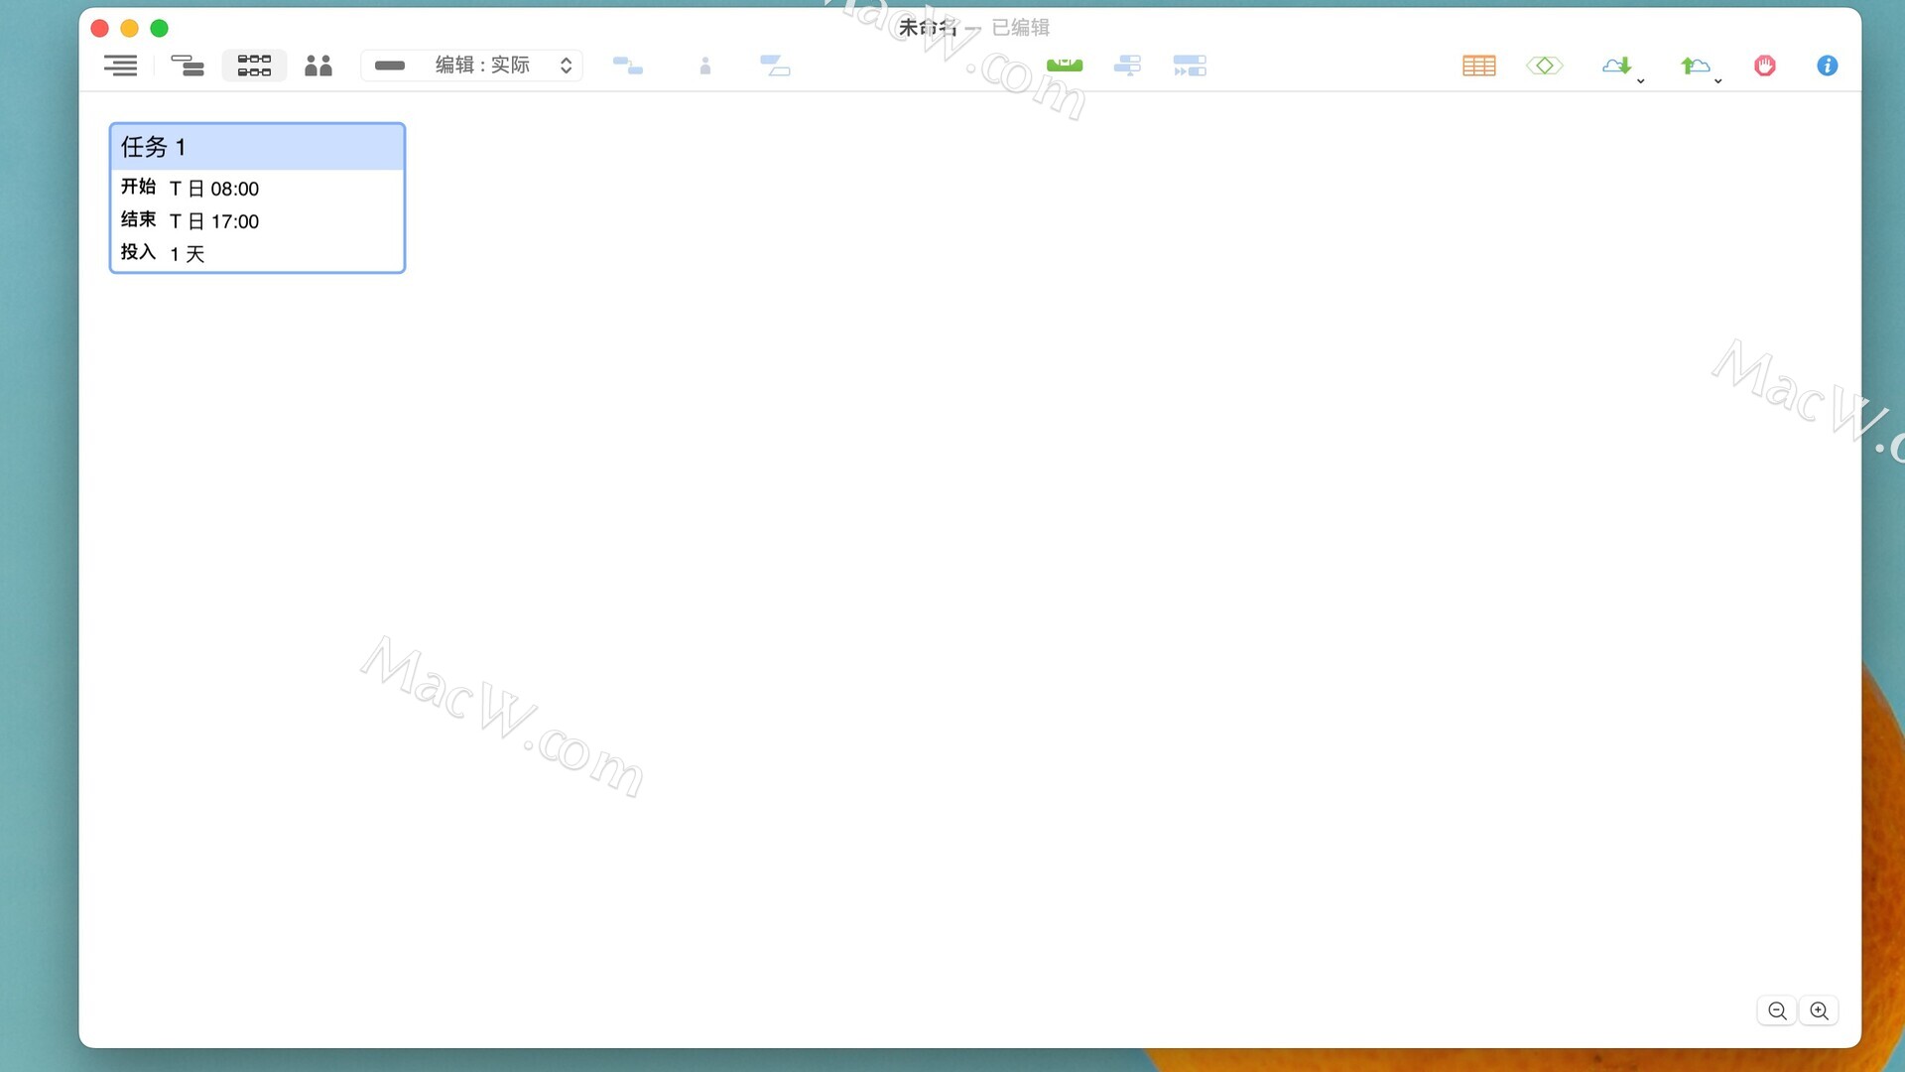The width and height of the screenshot is (1905, 1072).
Task: Click the connect tasks dependency icon
Action: tap(628, 66)
